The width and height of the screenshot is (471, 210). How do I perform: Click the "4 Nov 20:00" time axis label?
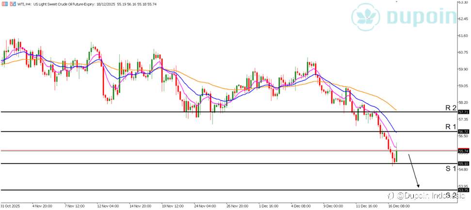(x=42, y=206)
